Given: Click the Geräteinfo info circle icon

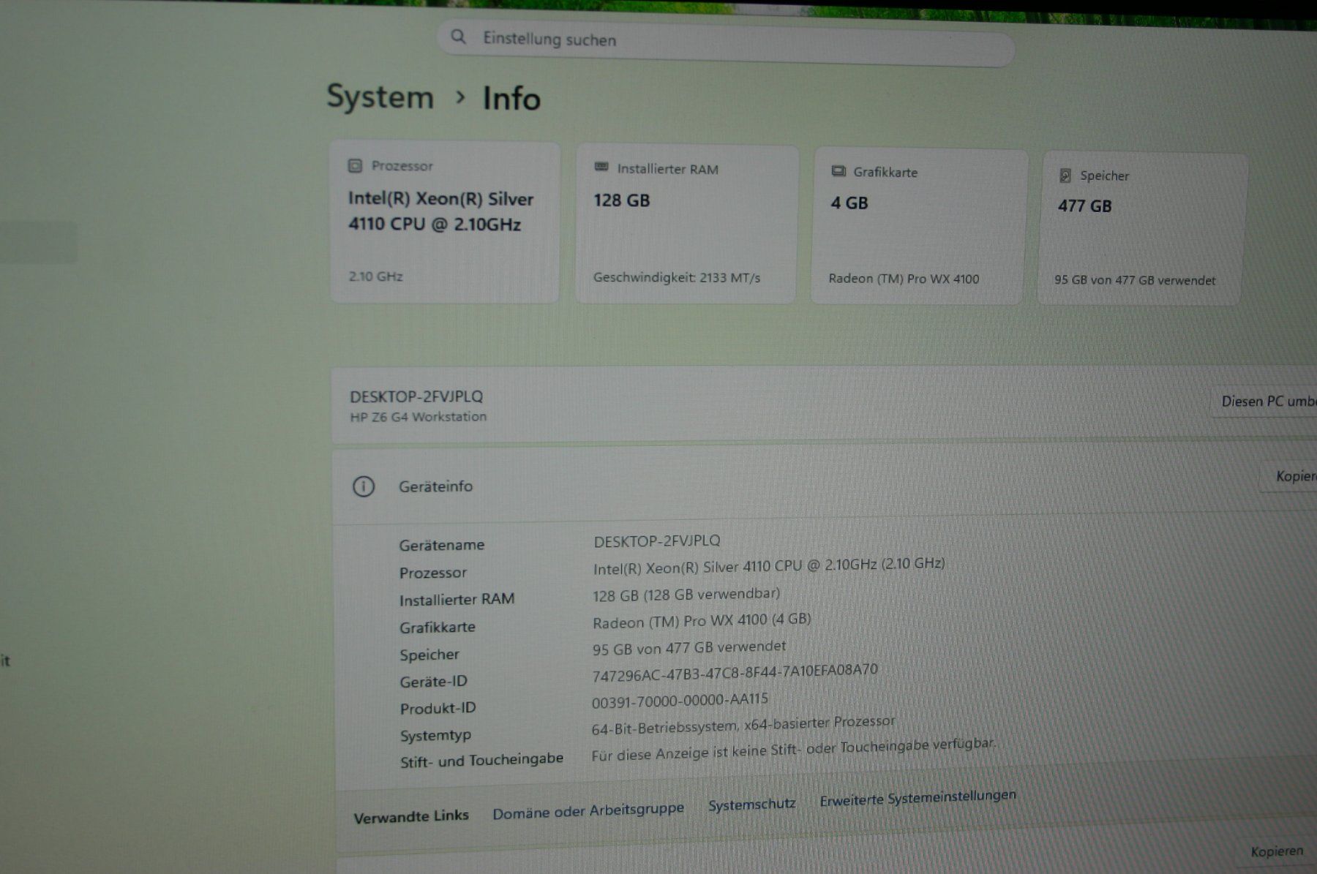Looking at the screenshot, I should coord(364,486).
